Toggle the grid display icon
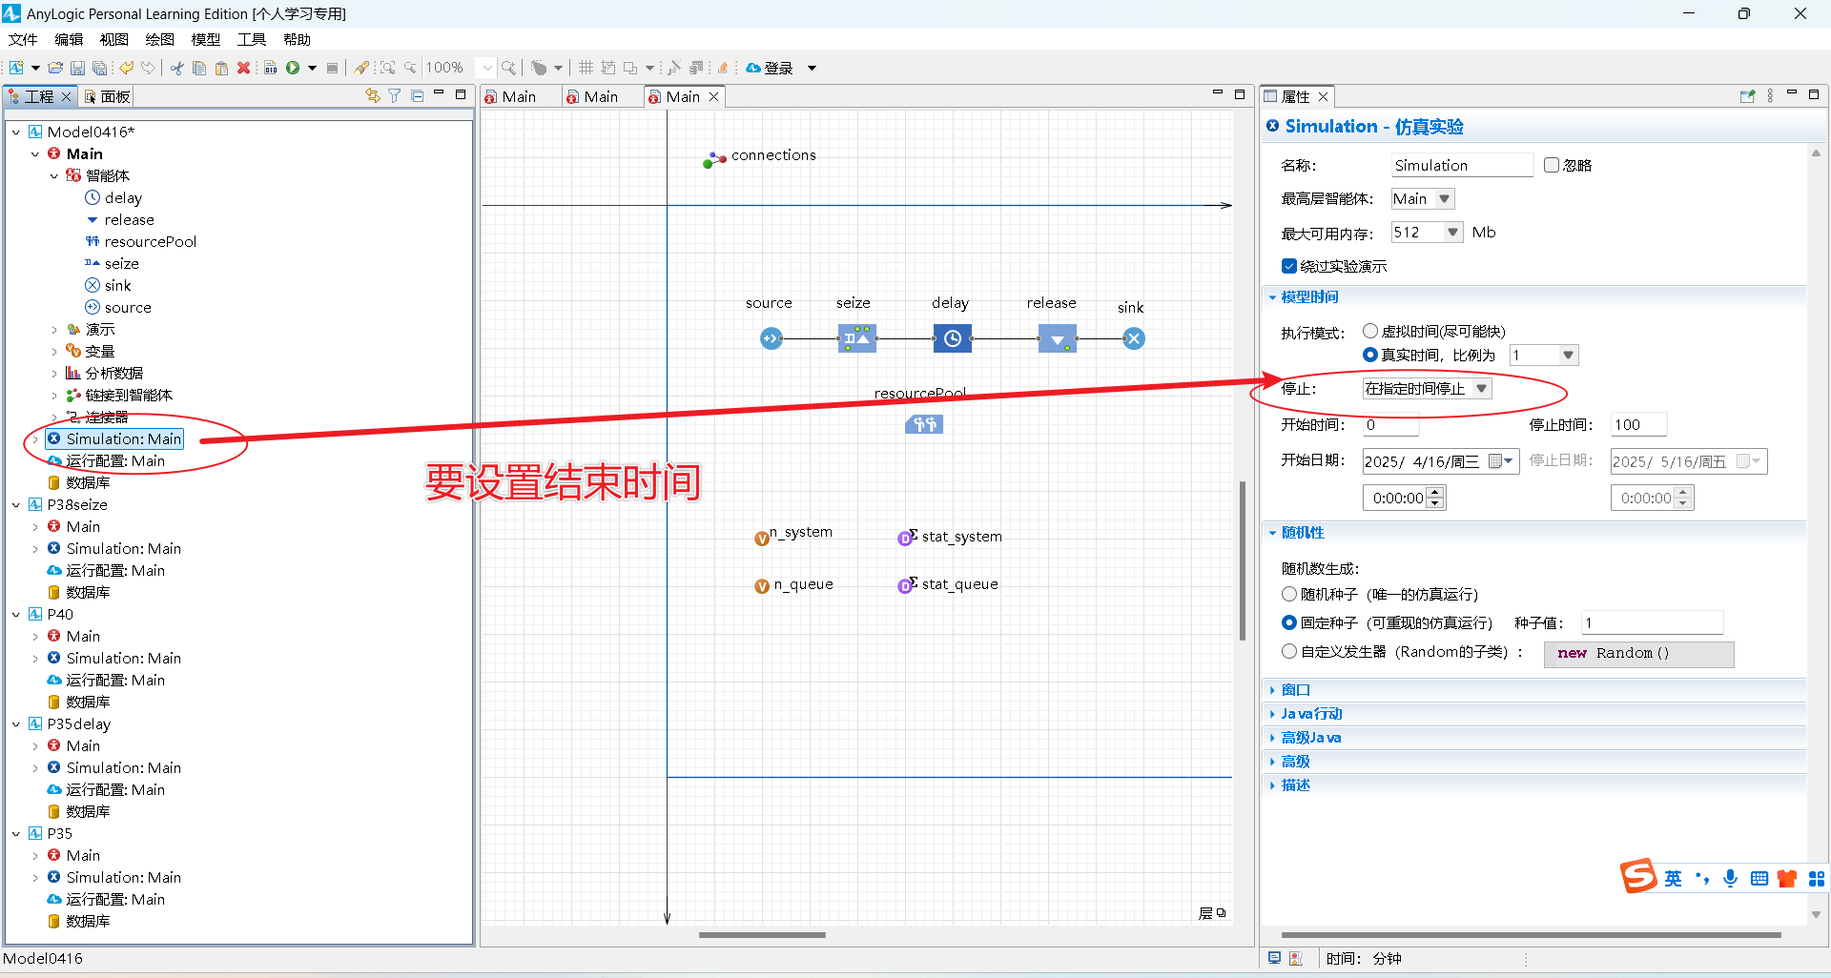Viewport: 1831px width, 978px height. pyautogui.click(x=585, y=67)
